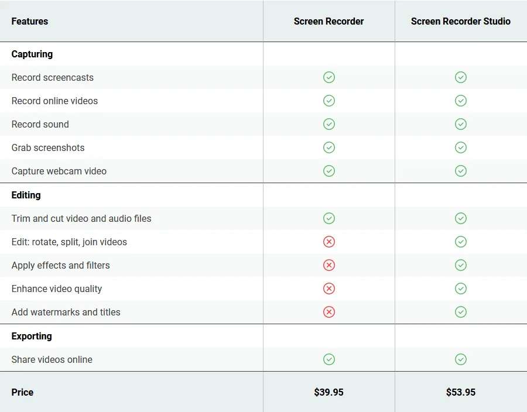Viewport: 527px width, 412px height.
Task: Click red cross for Apply effects and filters
Action: pos(328,265)
